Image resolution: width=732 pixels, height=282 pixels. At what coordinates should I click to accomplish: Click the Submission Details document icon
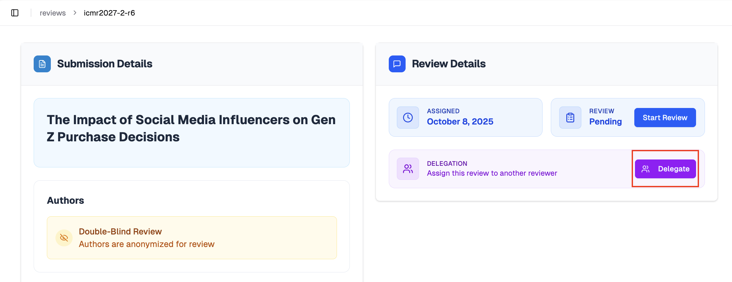pyautogui.click(x=42, y=64)
